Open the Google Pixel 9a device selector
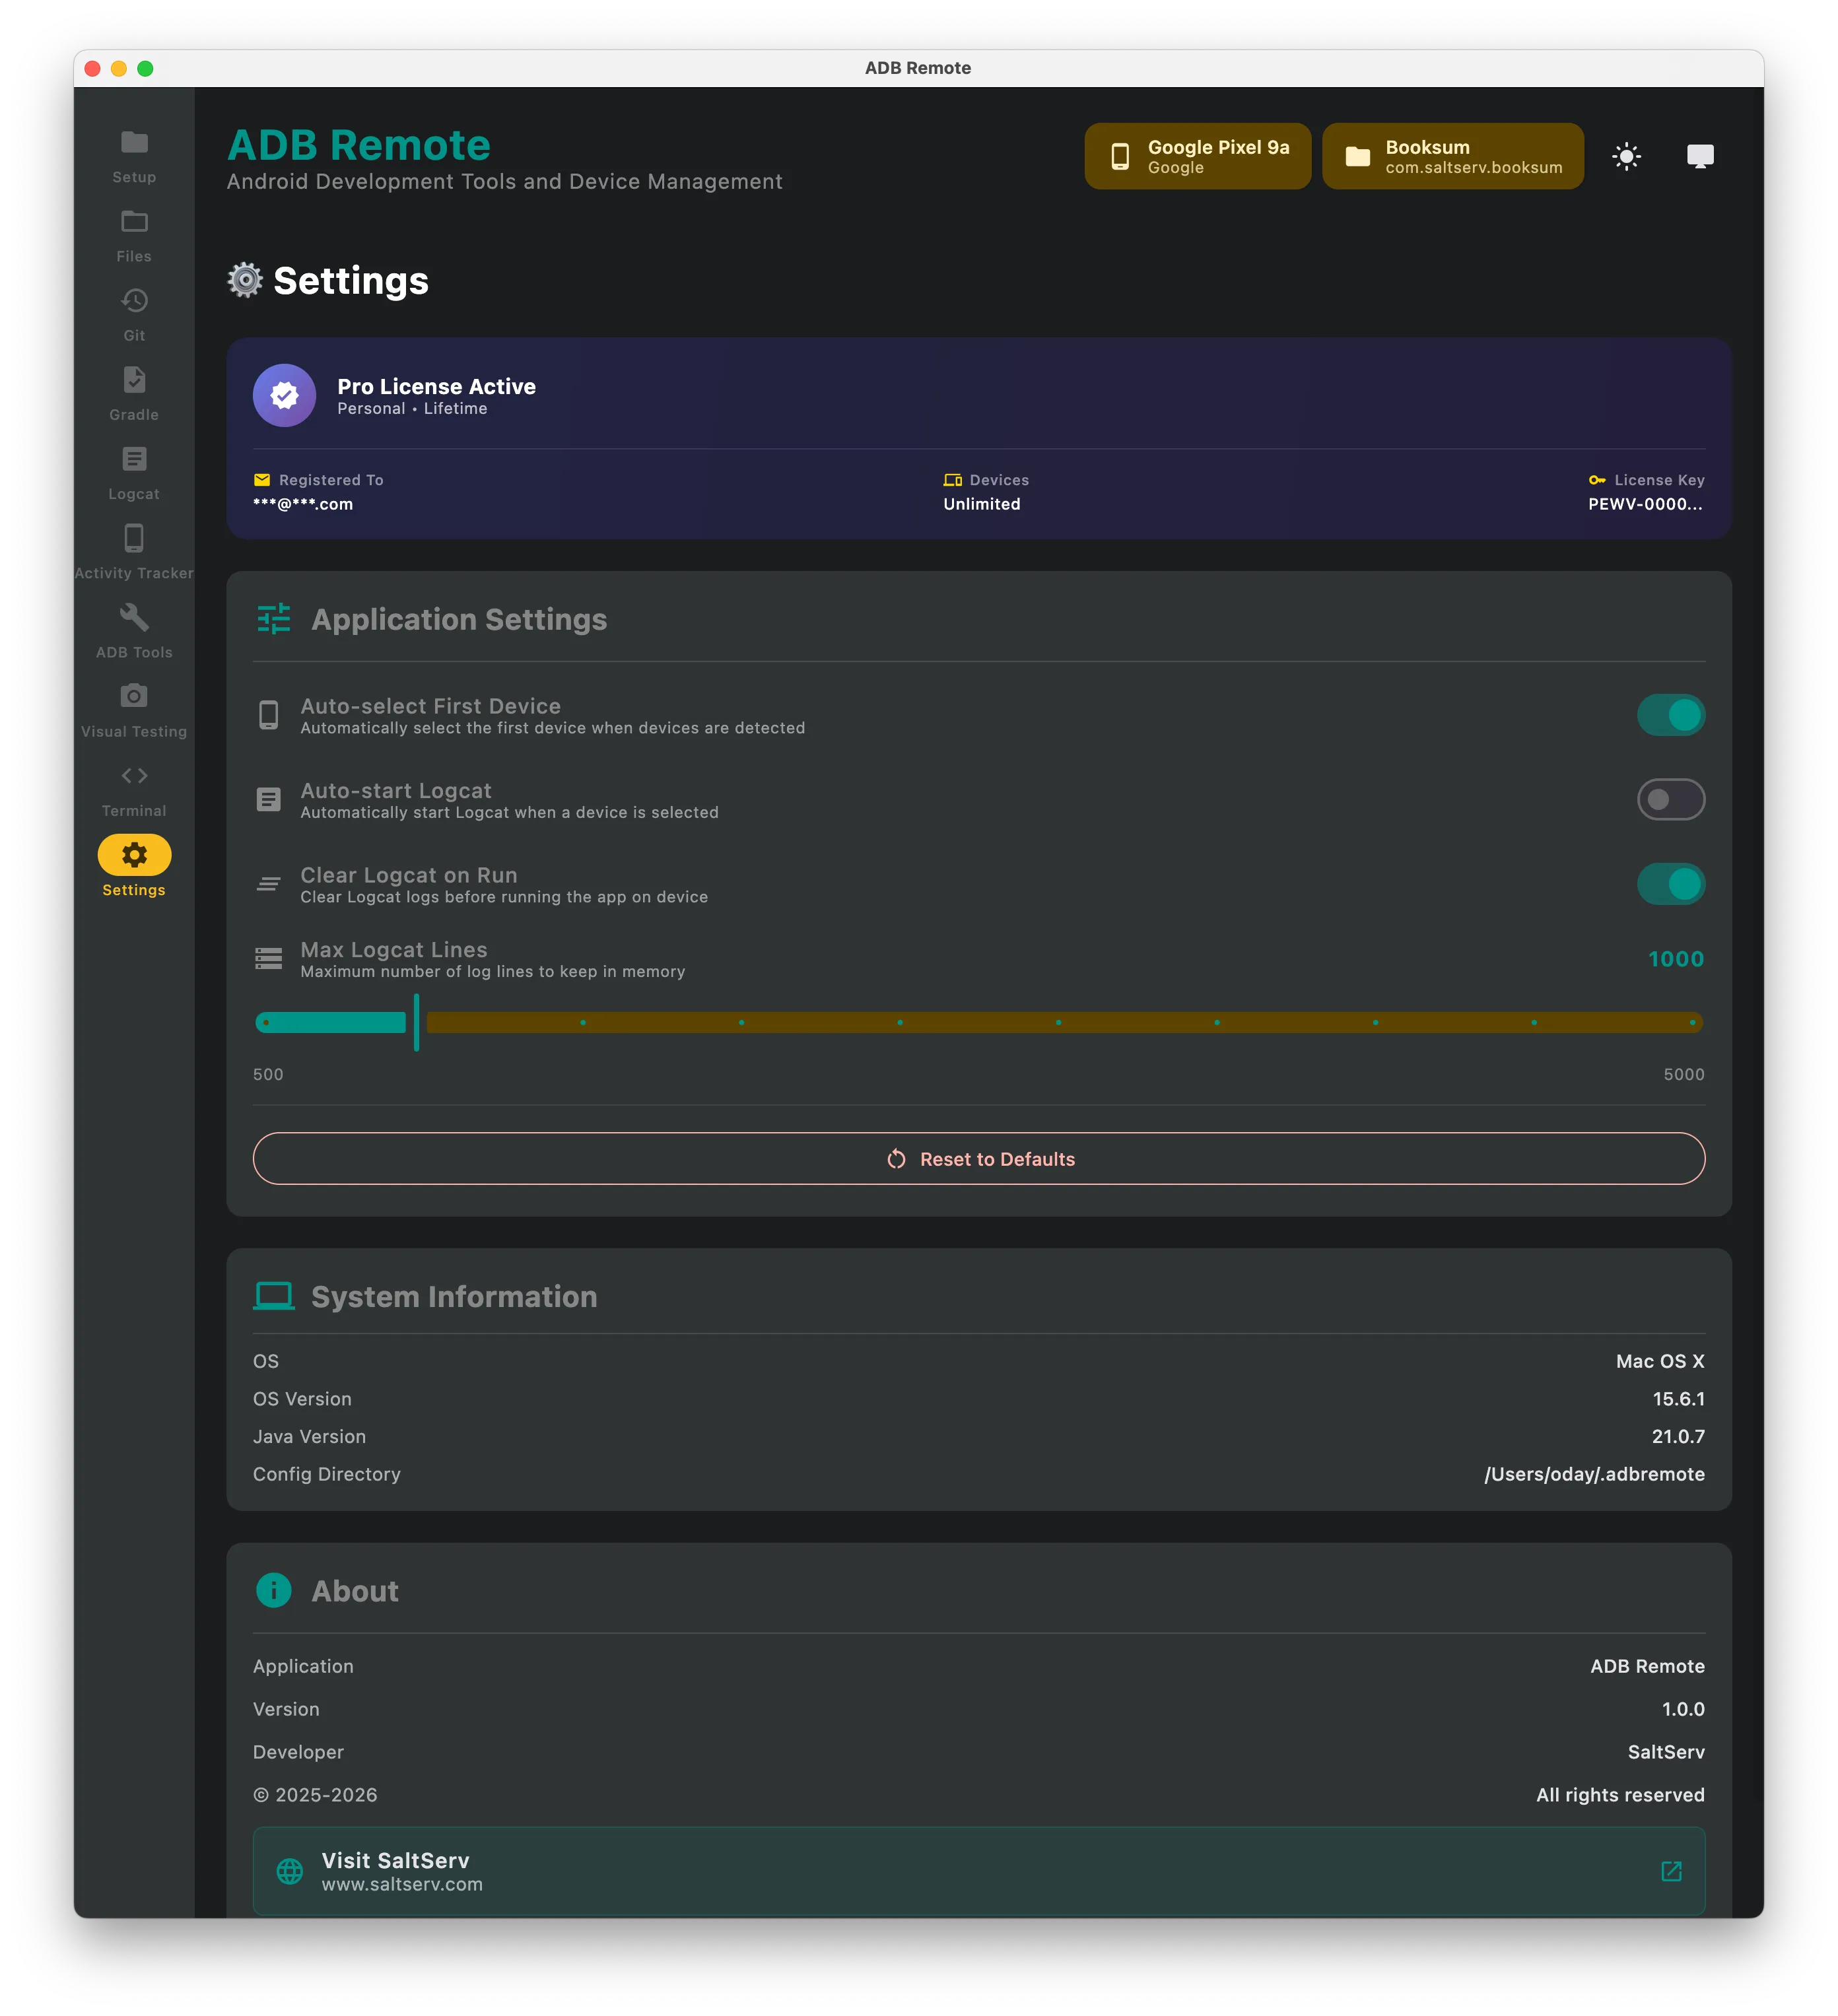1838x2016 pixels. pyautogui.click(x=1197, y=156)
